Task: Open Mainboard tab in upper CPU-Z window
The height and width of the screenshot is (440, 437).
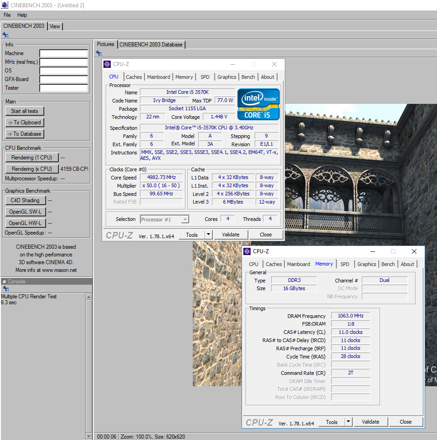Action: [159, 77]
